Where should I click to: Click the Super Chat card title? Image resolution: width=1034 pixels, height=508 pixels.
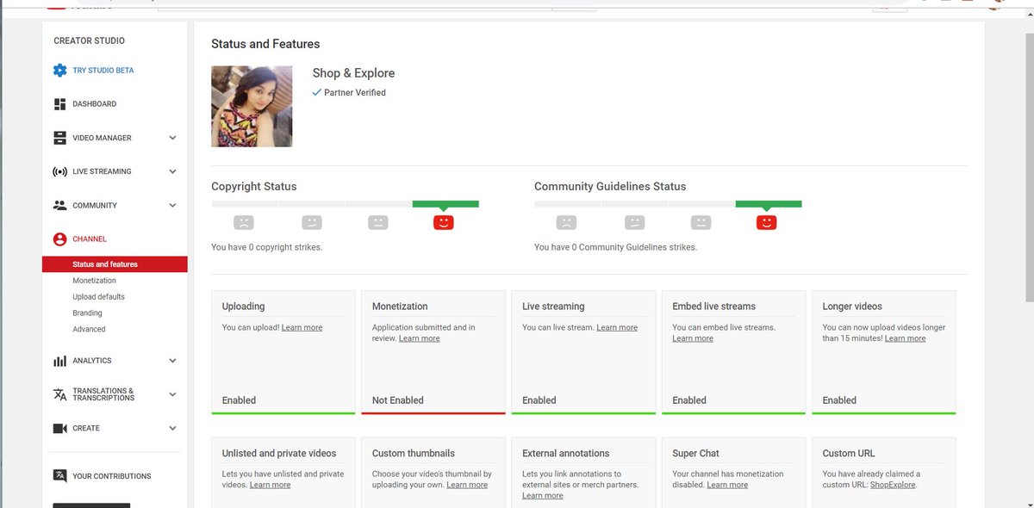pos(695,453)
